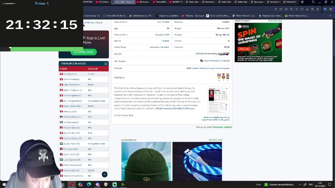Image resolution: width=335 pixels, height=188 pixels.
Task: Open the Travis Scott: Outfits bookmark
Action: click(x=218, y=16)
